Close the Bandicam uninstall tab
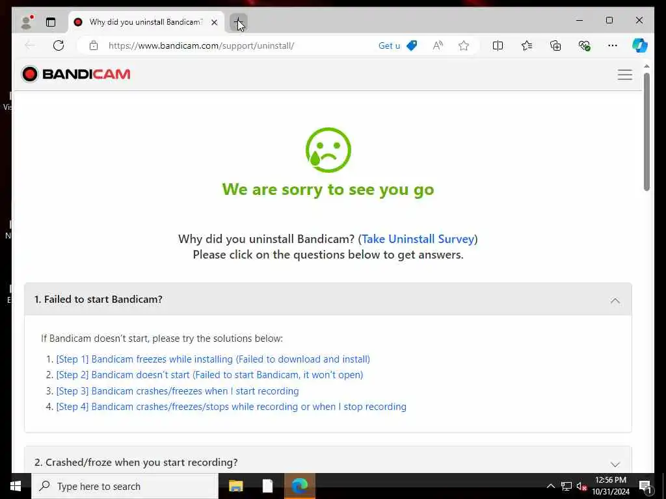The width and height of the screenshot is (666, 499). coord(215,22)
